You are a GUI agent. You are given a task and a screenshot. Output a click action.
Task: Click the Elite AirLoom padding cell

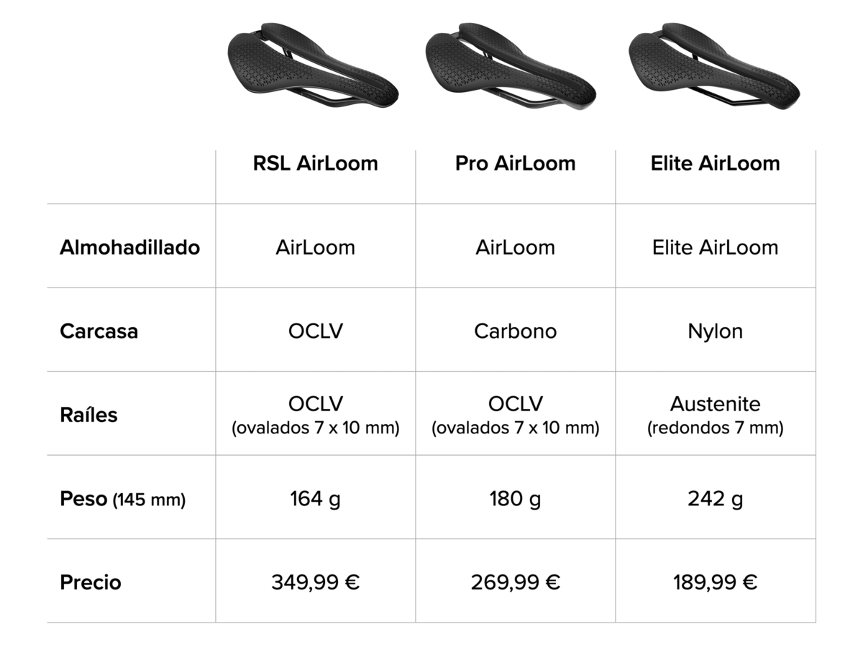[x=715, y=247]
